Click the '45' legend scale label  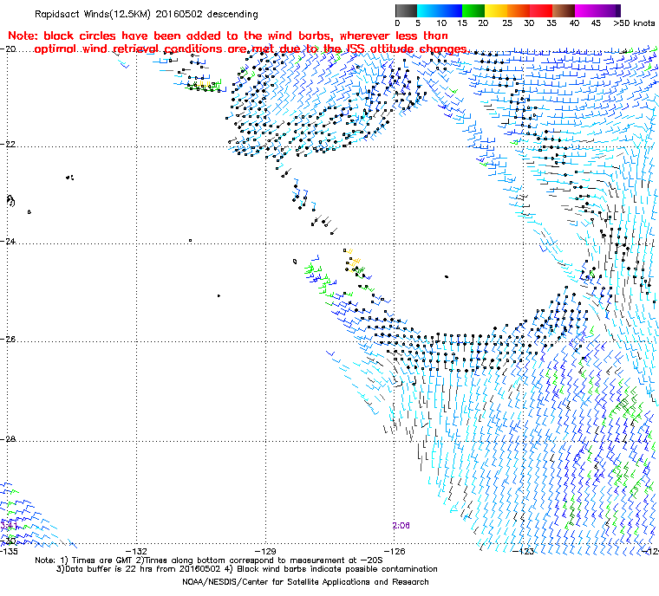[596, 23]
